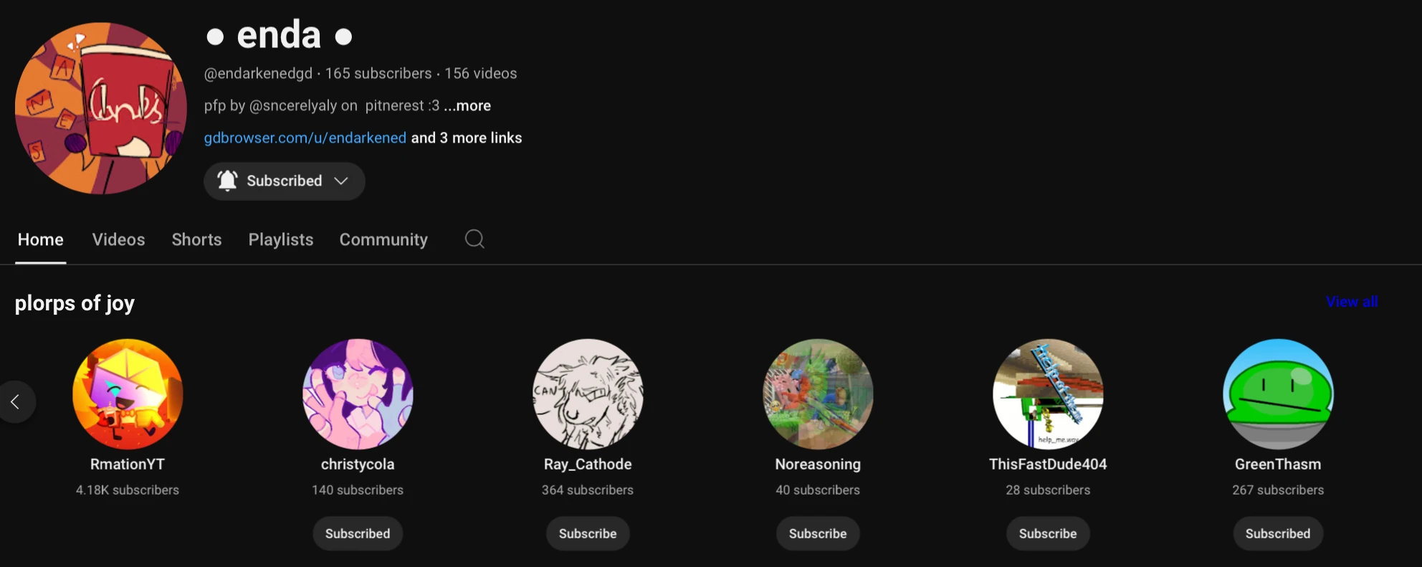1422x567 pixels.
Task: Click the channel search magnifier icon
Action: point(474,239)
